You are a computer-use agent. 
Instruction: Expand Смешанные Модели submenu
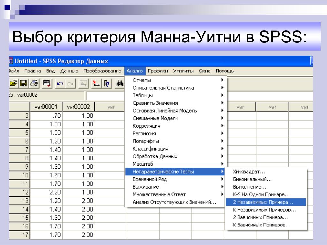point(175,118)
